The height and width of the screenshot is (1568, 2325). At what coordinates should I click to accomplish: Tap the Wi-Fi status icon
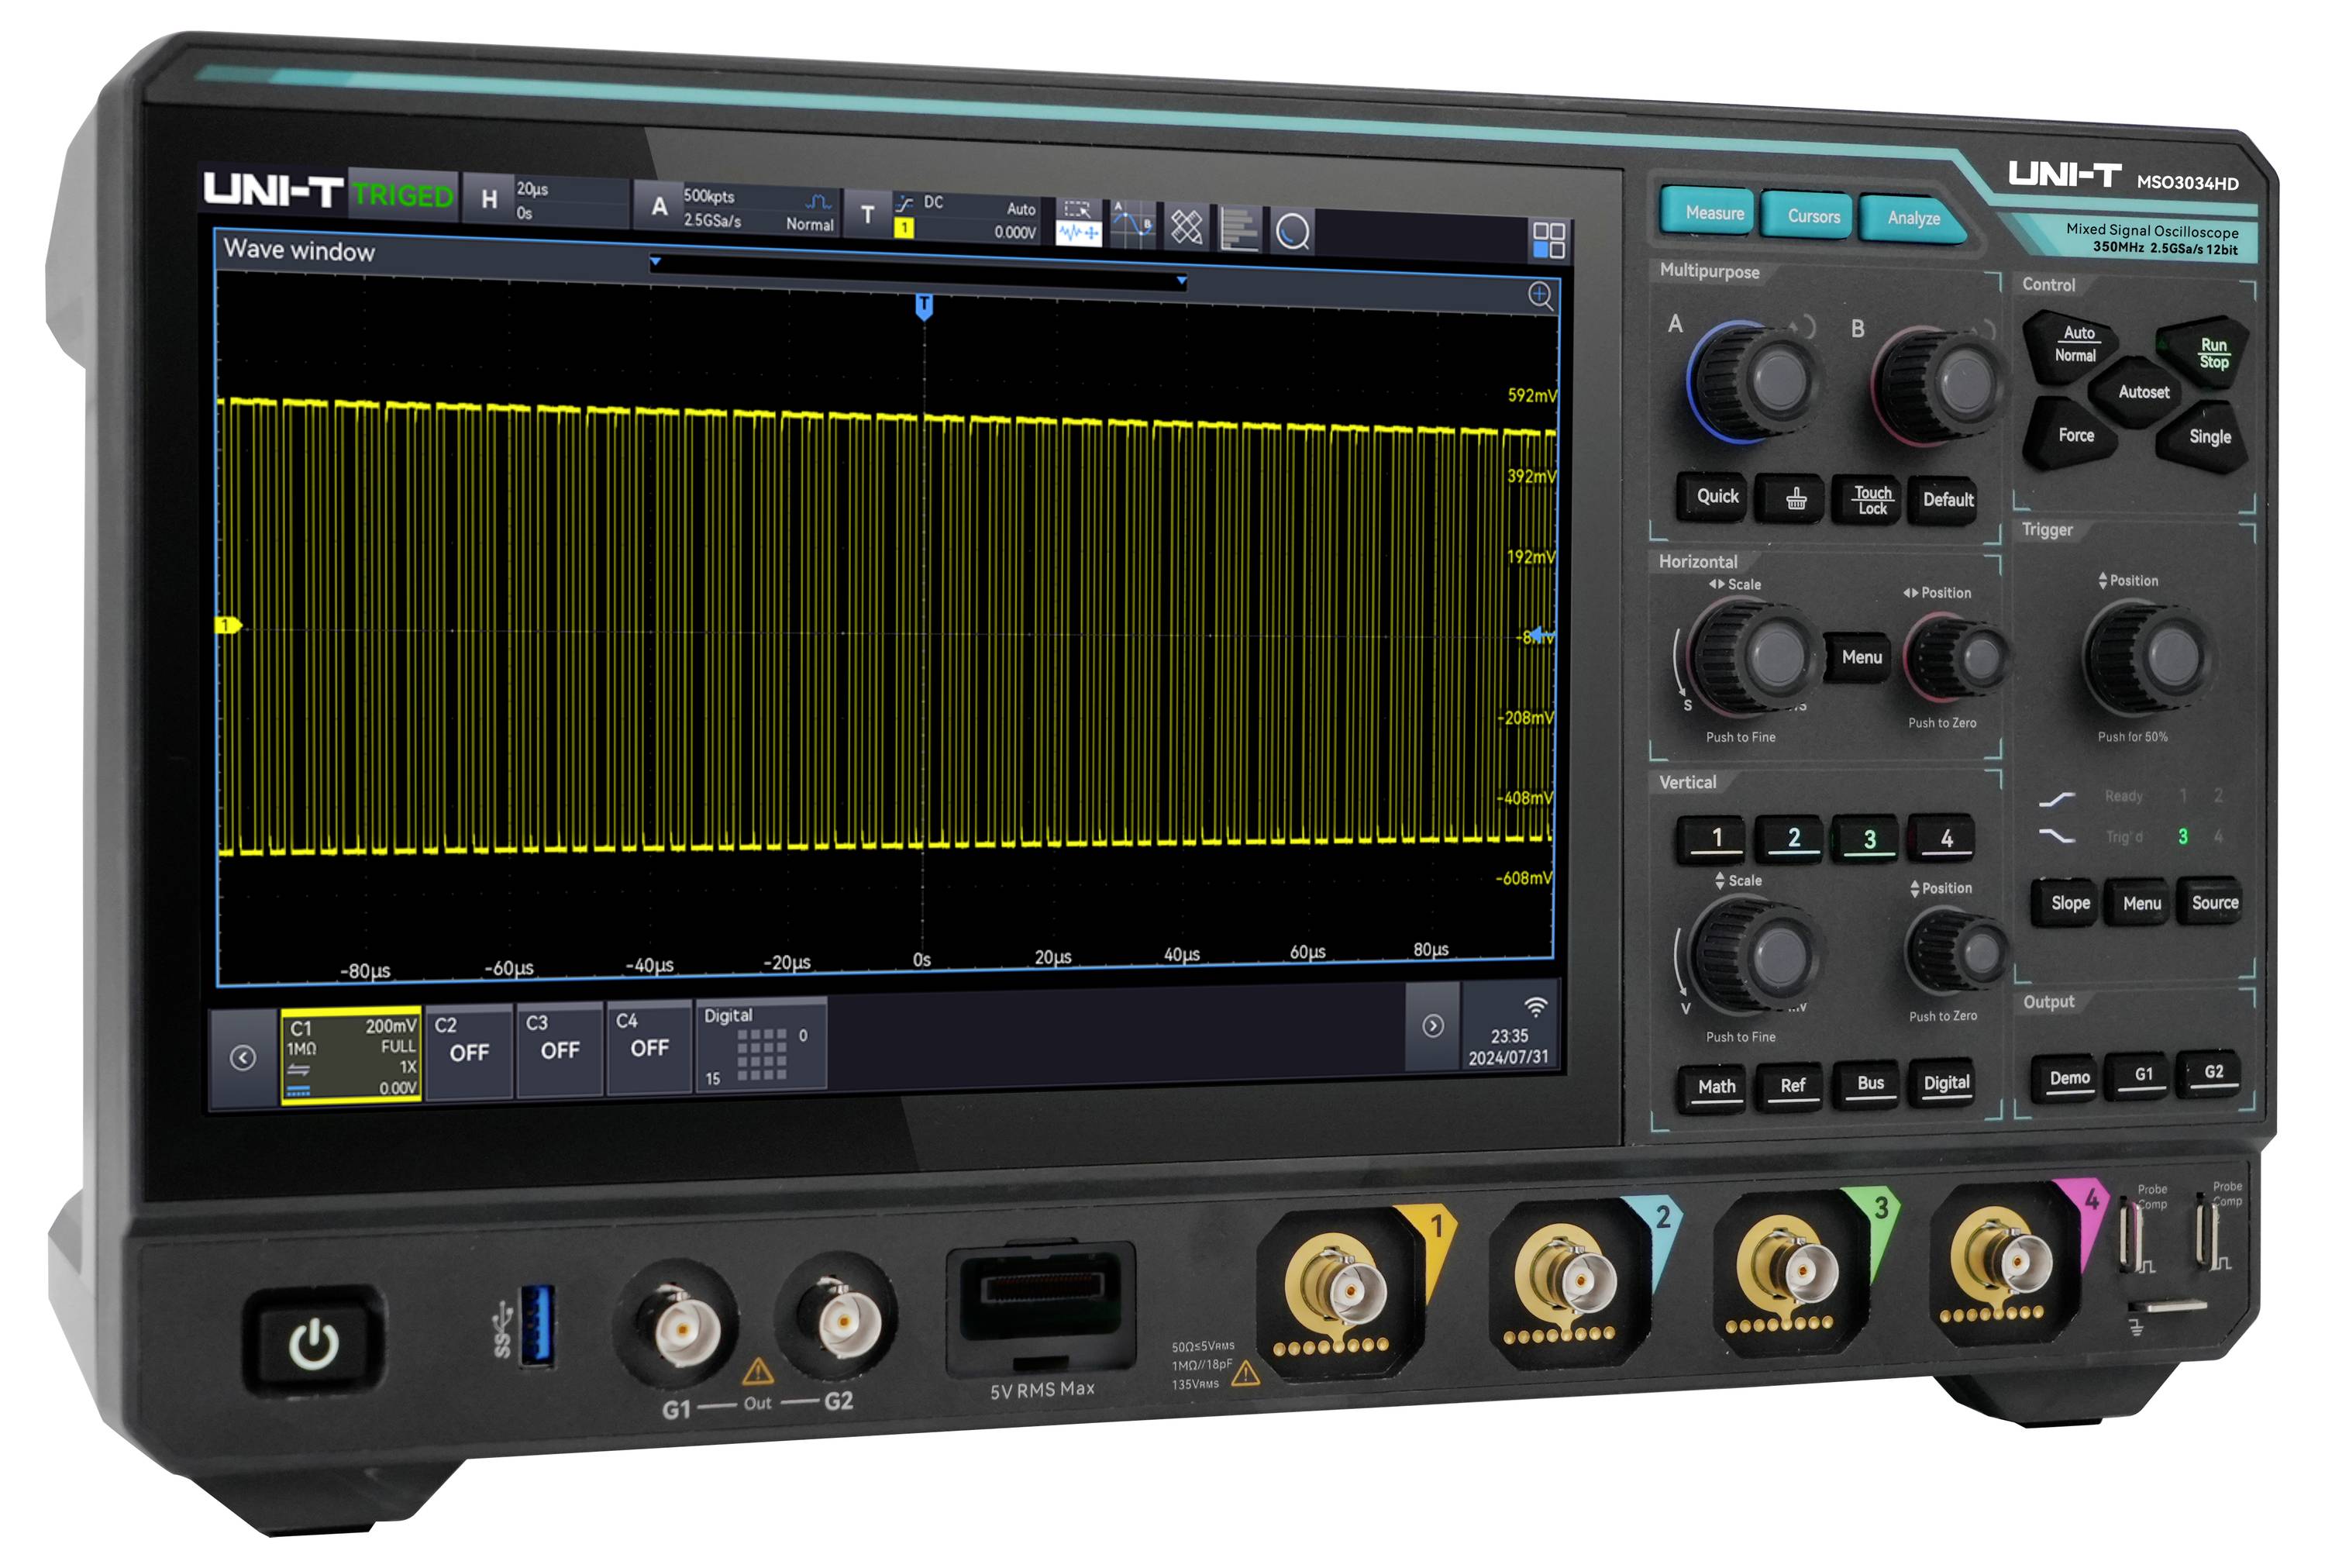[1535, 1006]
